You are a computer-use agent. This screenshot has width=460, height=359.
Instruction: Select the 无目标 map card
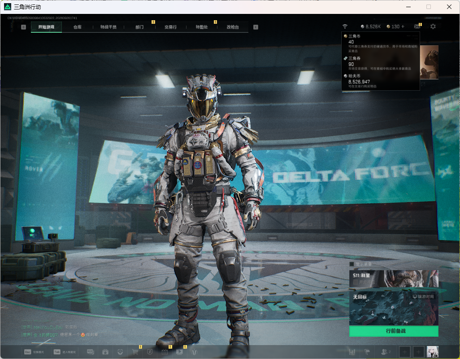point(394,308)
